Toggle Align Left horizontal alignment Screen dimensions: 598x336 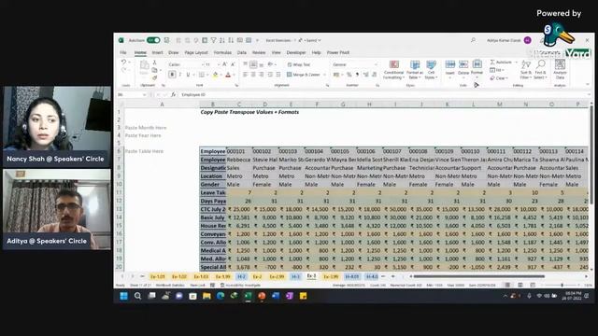tap(245, 75)
